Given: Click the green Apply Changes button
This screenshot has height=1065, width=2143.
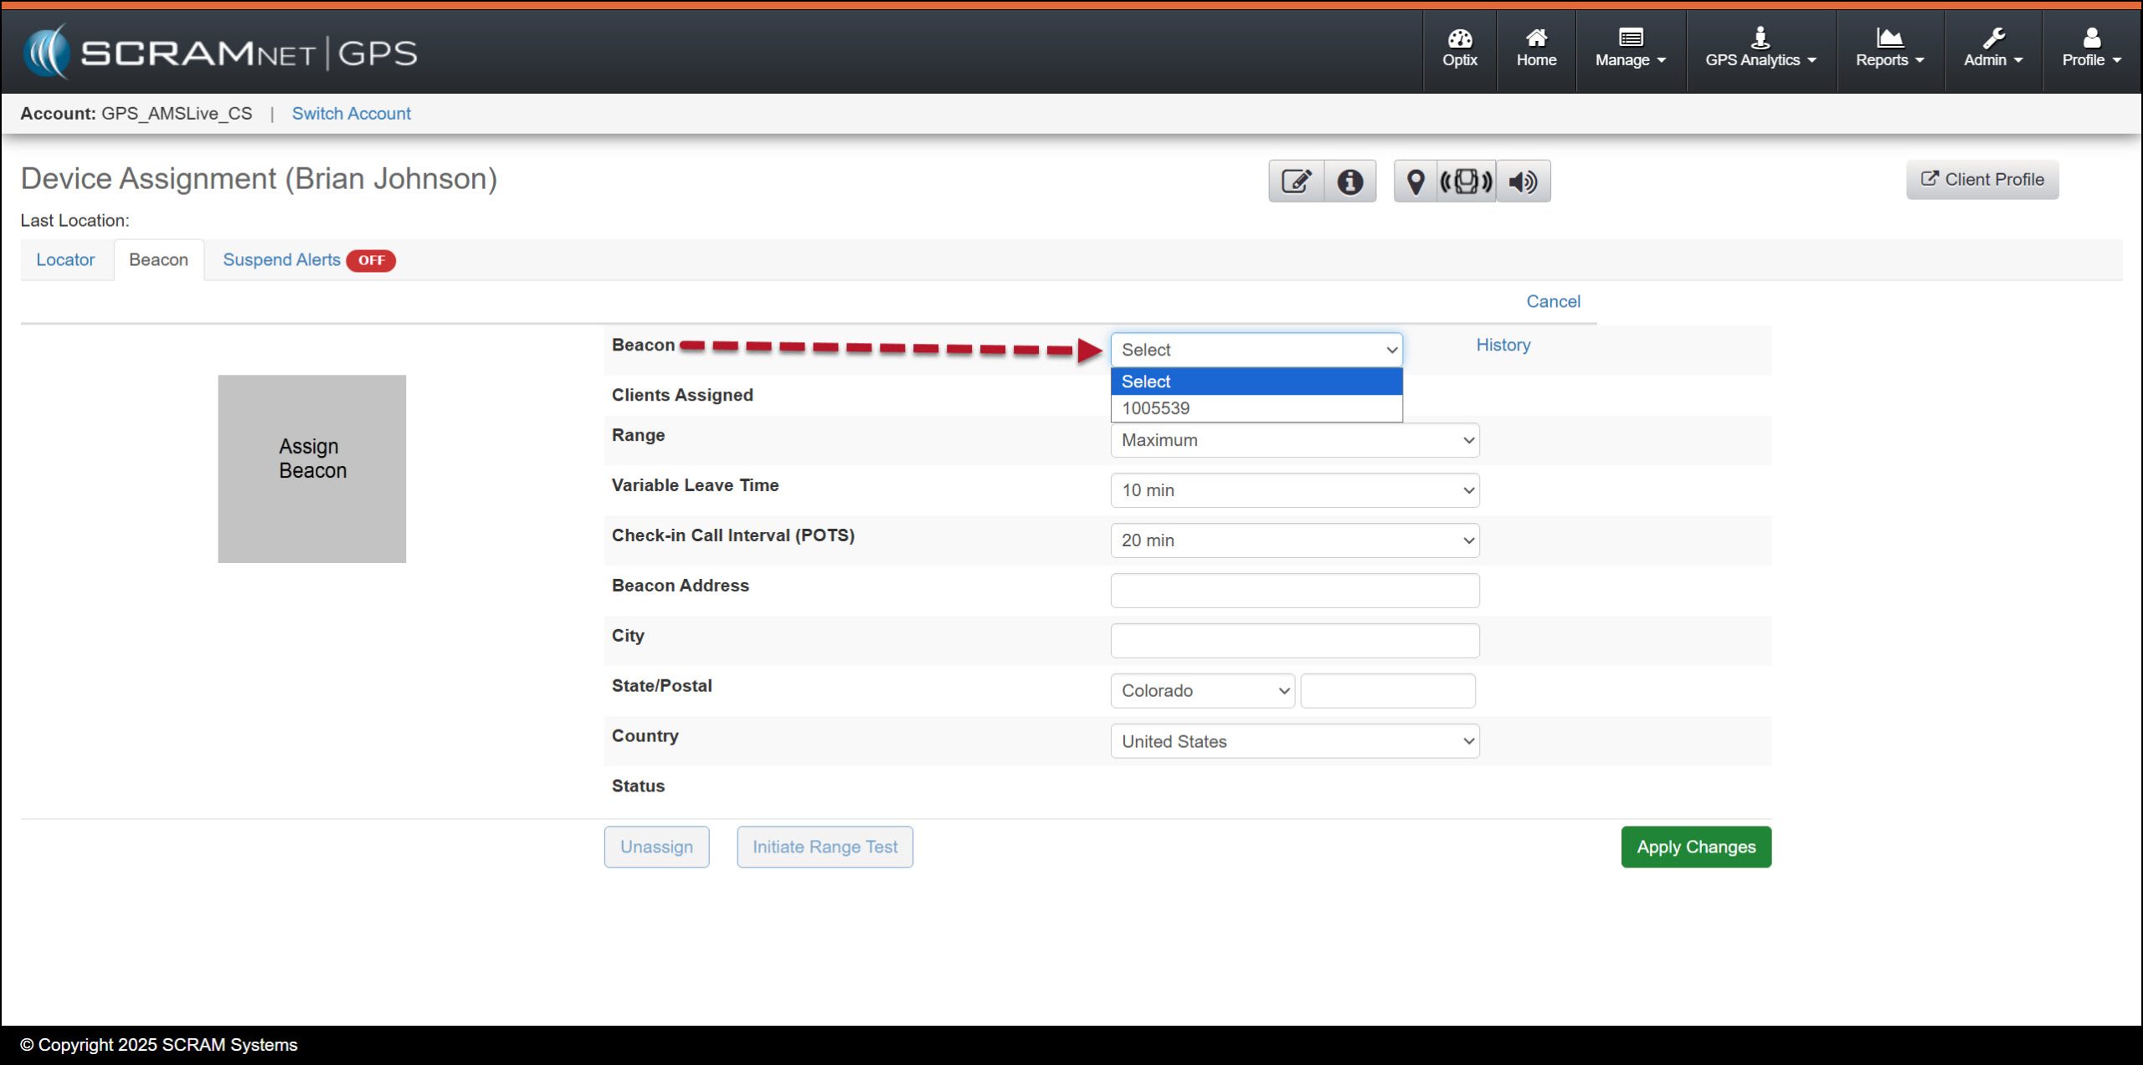Looking at the screenshot, I should click(1695, 847).
